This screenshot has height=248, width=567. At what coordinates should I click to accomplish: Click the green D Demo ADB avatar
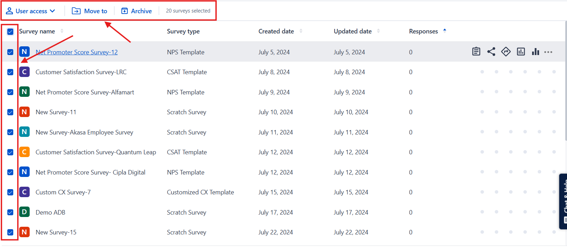pyautogui.click(x=24, y=212)
